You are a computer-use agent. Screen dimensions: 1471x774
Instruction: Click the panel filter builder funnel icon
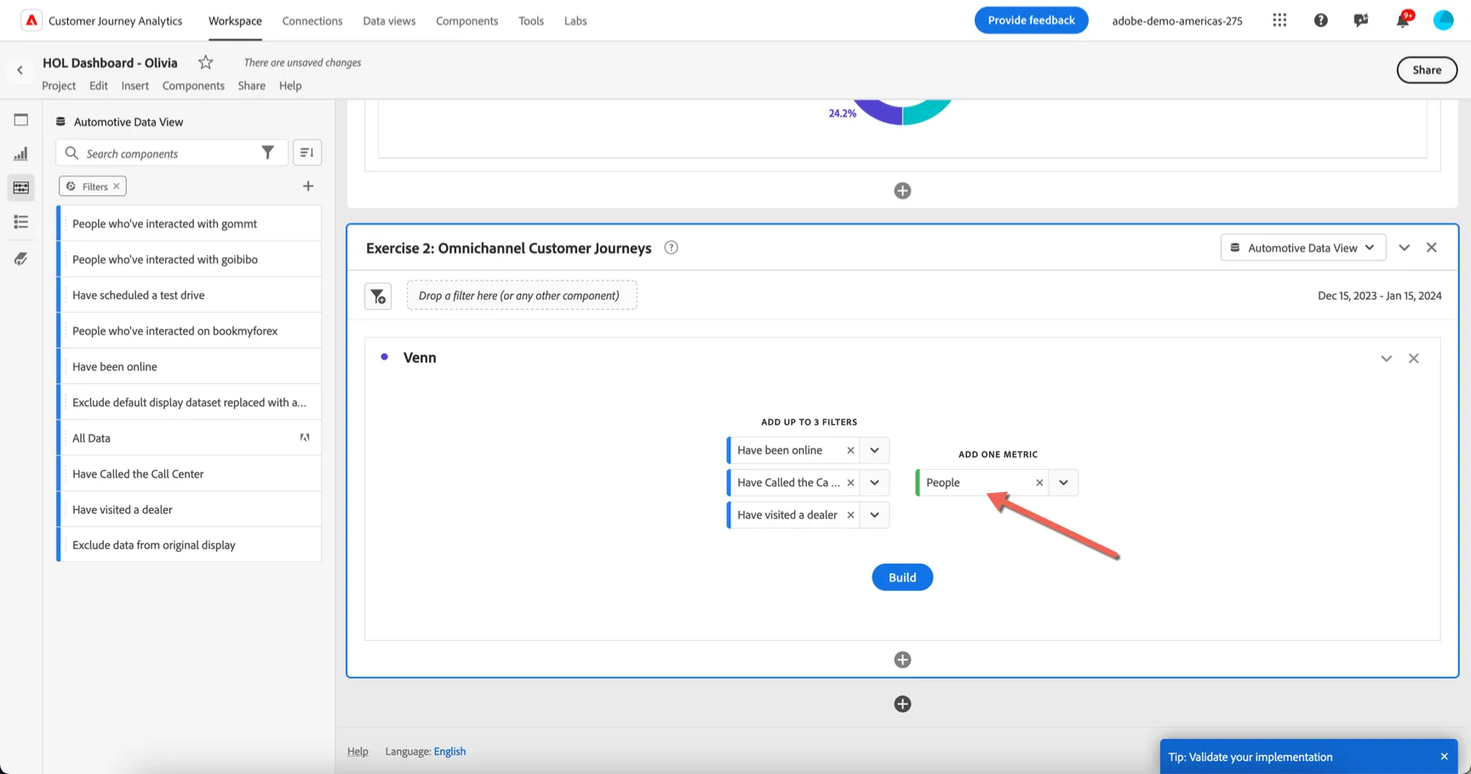point(378,296)
